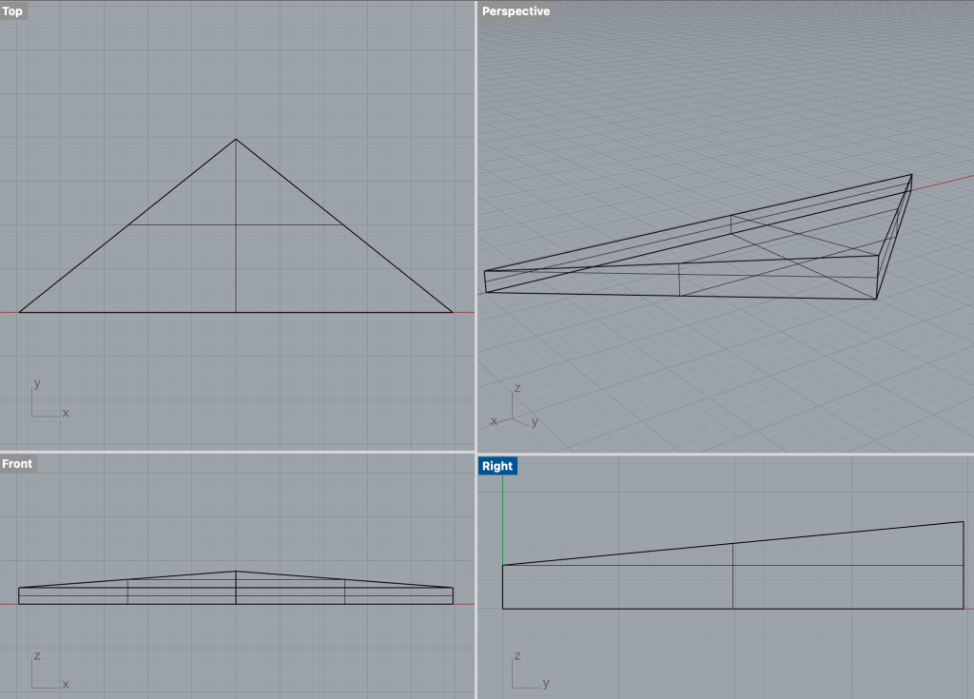Click the horizontal divider between Top and Front
Screen dimensions: 974x699
pyautogui.click(x=238, y=453)
